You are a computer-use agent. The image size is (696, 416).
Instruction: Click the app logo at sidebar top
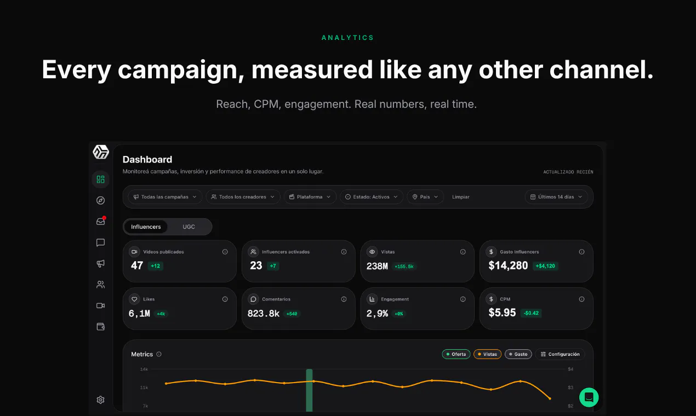point(101,152)
